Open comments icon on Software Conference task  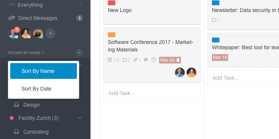pos(124,60)
